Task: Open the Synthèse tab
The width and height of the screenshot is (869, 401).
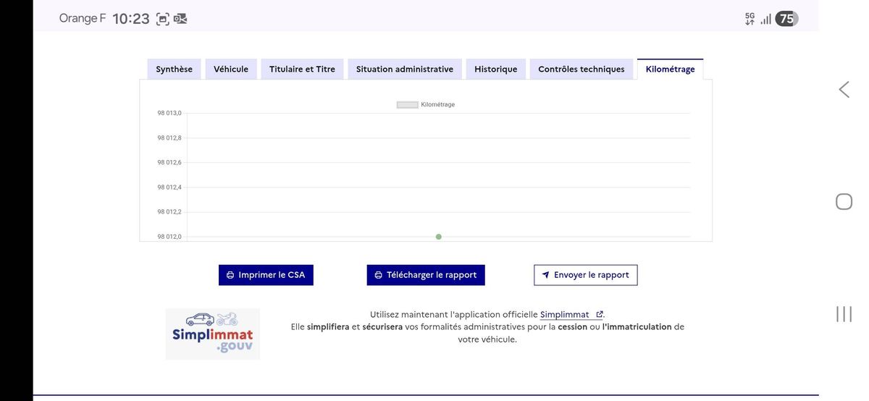Action: 174,69
